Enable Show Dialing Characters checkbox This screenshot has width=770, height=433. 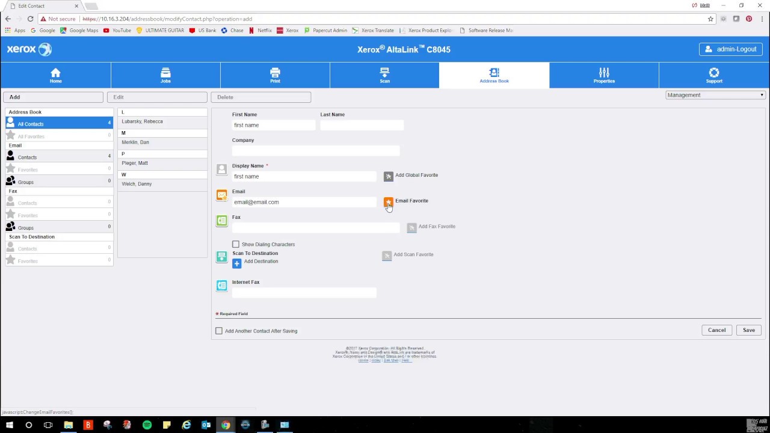(x=236, y=244)
